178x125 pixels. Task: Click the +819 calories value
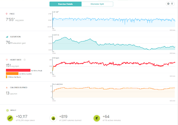coord(63,116)
